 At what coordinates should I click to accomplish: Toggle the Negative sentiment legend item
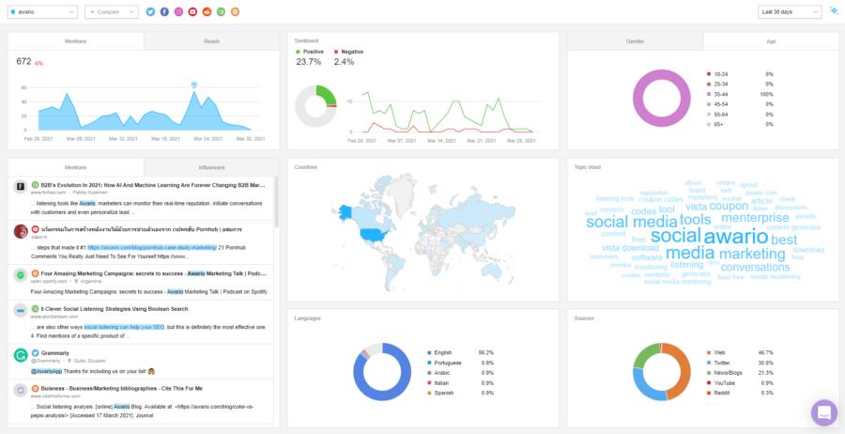[348, 52]
